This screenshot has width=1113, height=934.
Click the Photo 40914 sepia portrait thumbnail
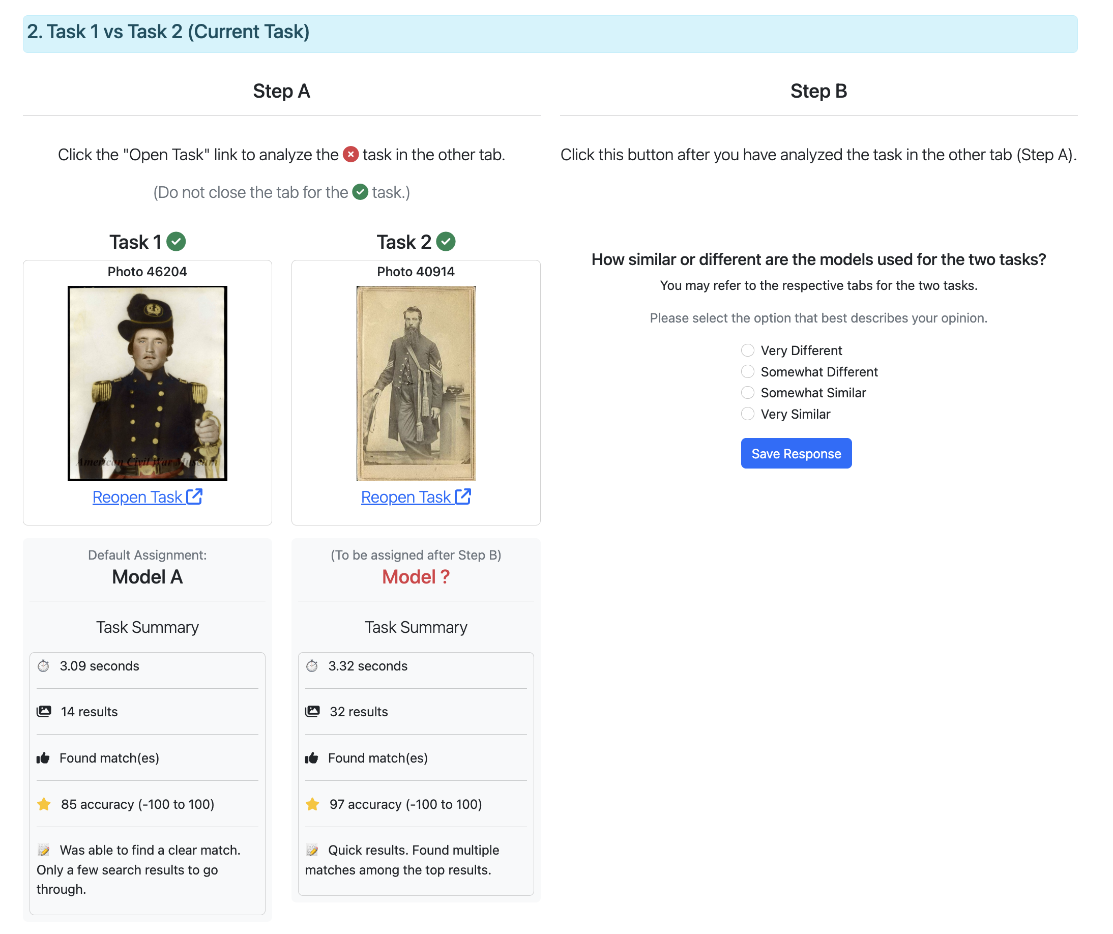[x=416, y=383]
